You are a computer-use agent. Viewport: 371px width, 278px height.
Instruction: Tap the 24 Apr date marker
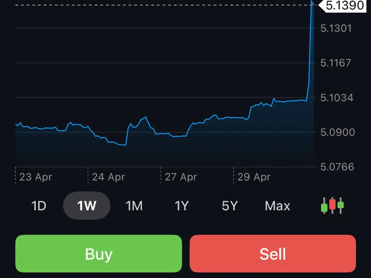click(x=109, y=177)
